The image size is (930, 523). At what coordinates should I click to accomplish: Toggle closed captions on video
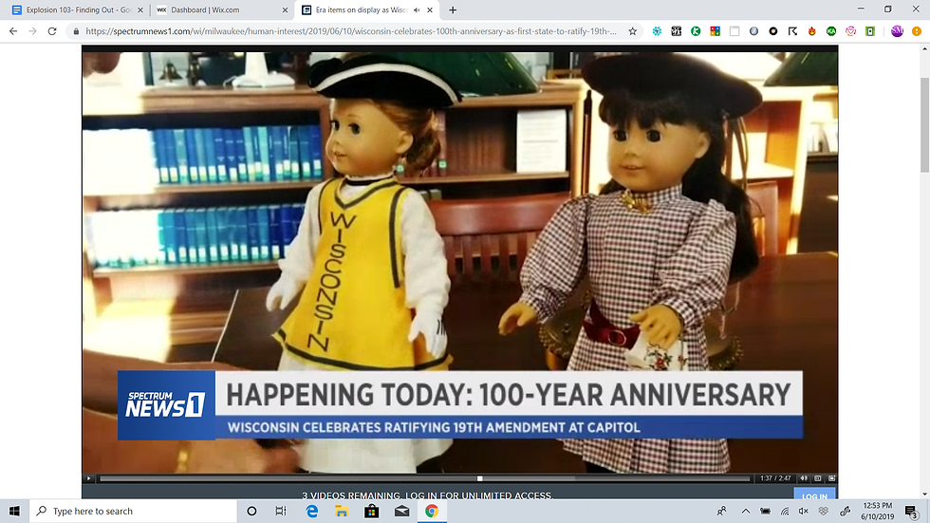tap(818, 478)
